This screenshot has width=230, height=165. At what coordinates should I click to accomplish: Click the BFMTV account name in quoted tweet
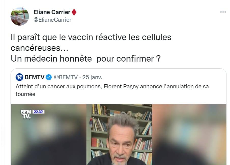pos(35,77)
